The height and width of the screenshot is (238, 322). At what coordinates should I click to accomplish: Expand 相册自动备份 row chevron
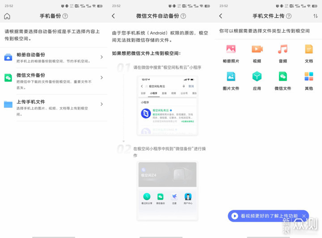(102, 57)
